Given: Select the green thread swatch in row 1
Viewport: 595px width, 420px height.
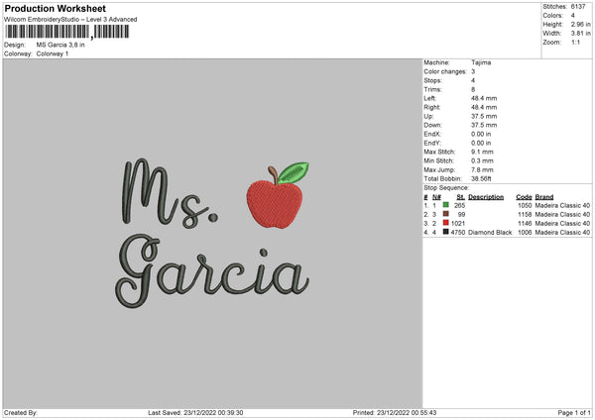Looking at the screenshot, I should pos(445,205).
